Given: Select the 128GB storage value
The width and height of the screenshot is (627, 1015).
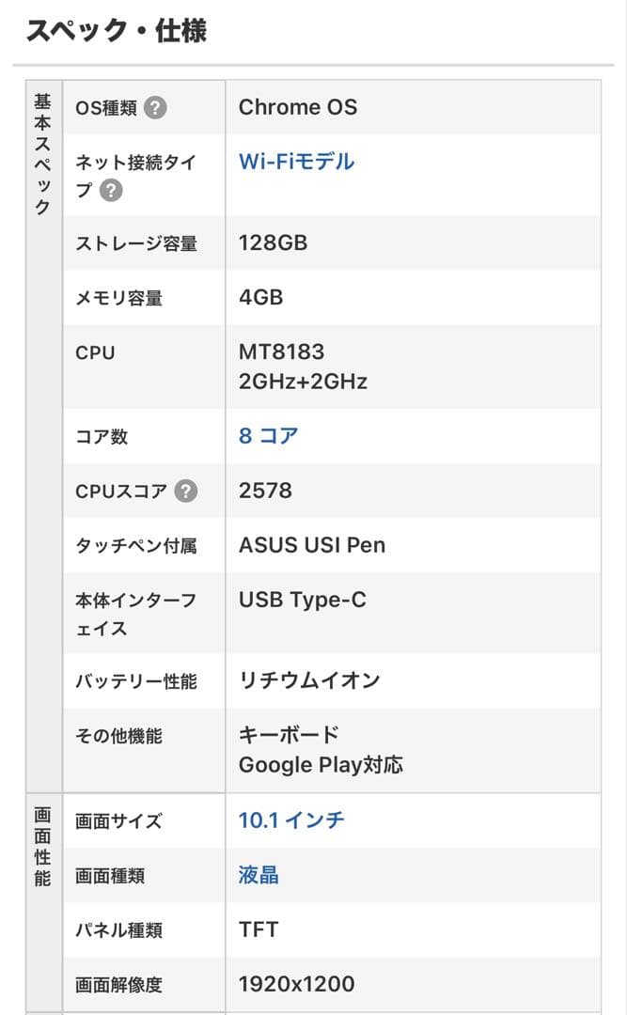Looking at the screenshot, I should click(271, 243).
